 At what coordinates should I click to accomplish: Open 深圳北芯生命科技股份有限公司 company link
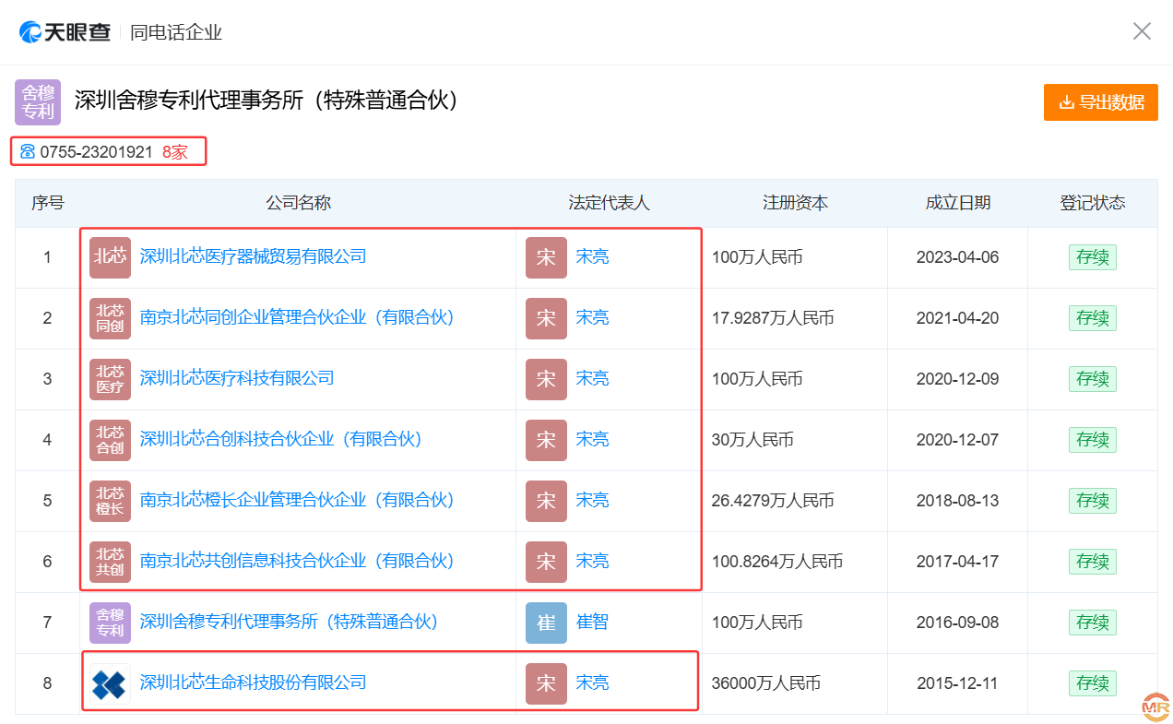click(253, 682)
